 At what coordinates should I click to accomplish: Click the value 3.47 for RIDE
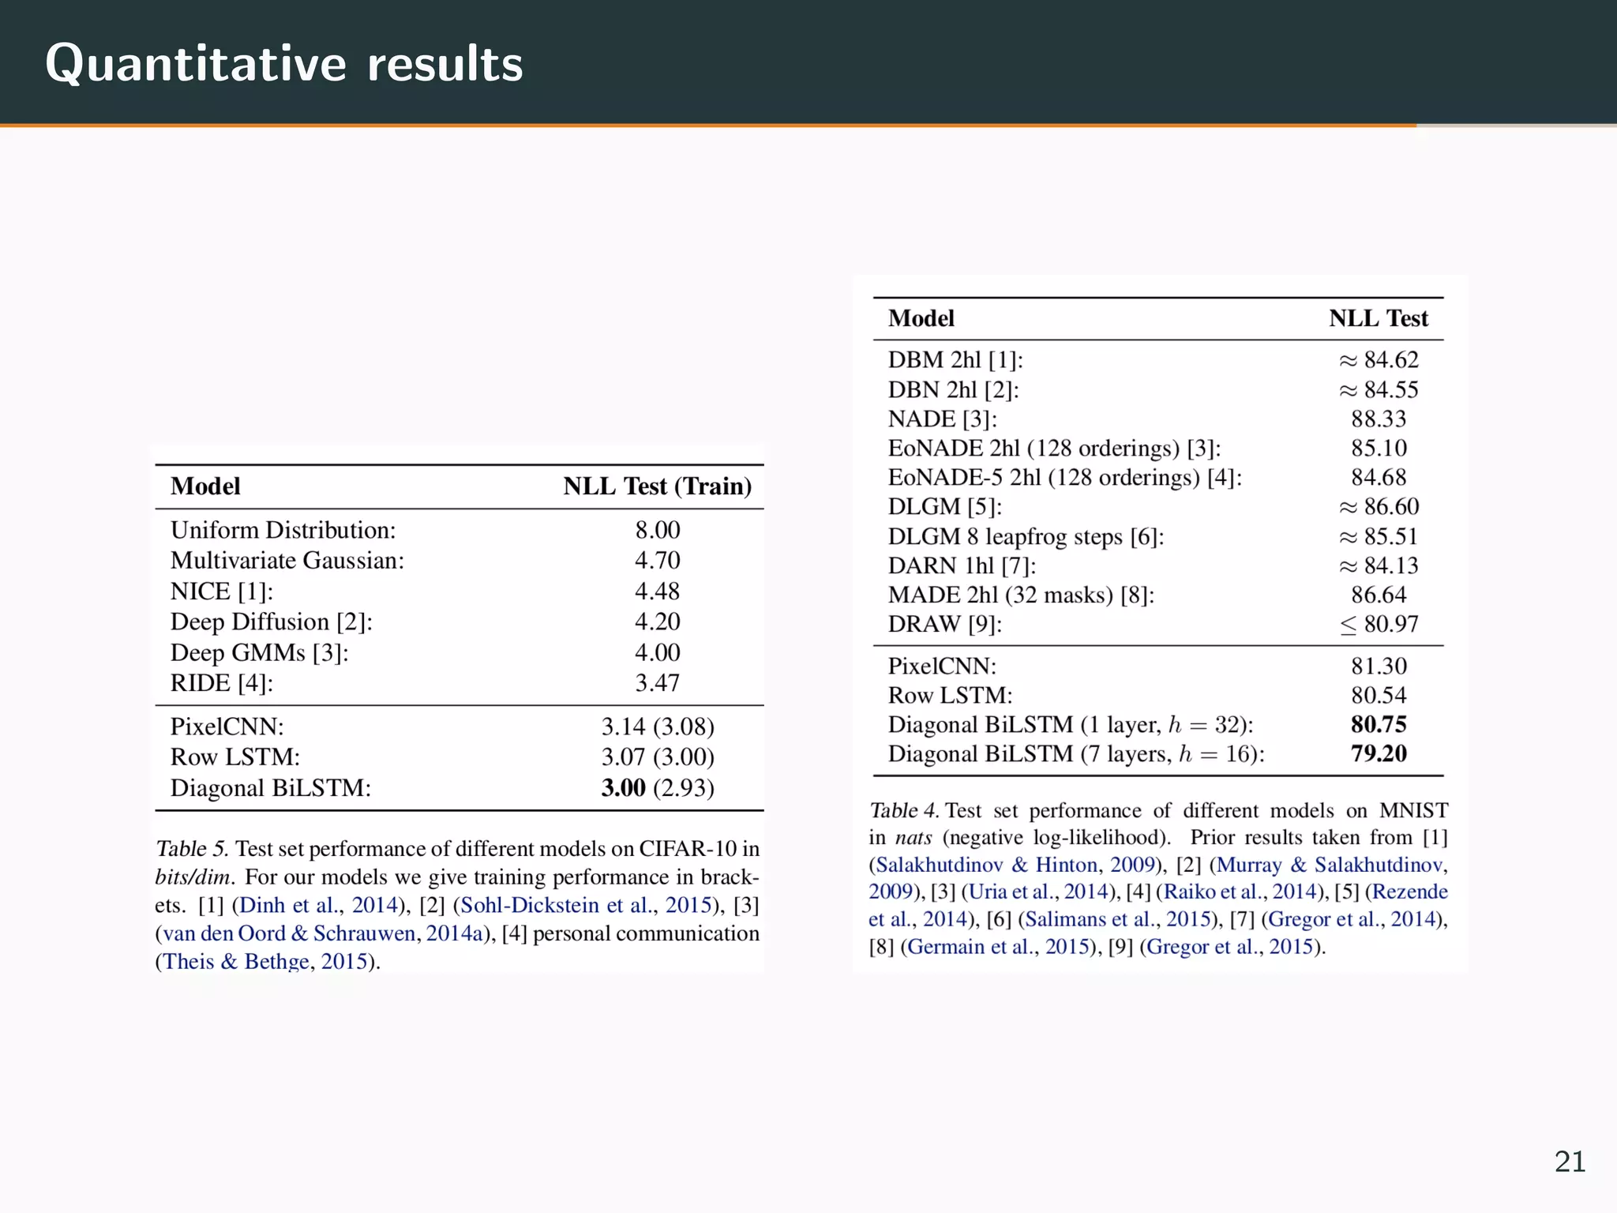point(658,683)
